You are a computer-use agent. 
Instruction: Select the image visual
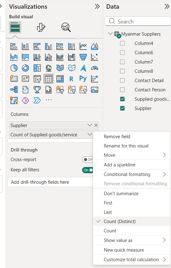pyautogui.click(x=94, y=90)
